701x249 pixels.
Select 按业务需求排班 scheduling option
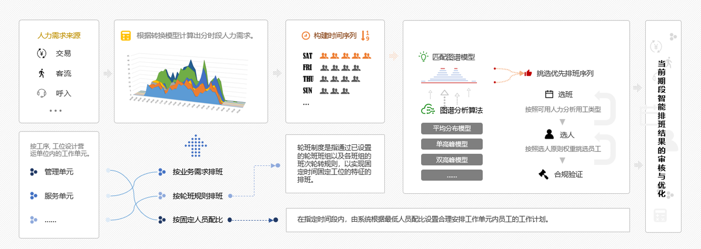(197, 172)
